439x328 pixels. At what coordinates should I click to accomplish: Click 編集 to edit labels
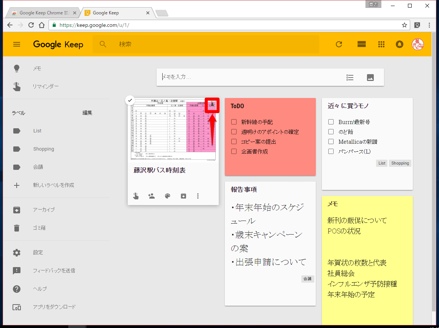87,112
